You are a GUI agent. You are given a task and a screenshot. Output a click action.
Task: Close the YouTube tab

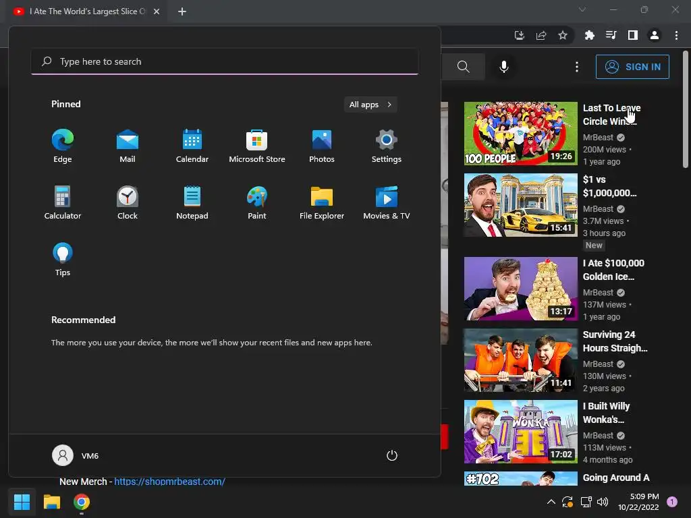(x=157, y=11)
